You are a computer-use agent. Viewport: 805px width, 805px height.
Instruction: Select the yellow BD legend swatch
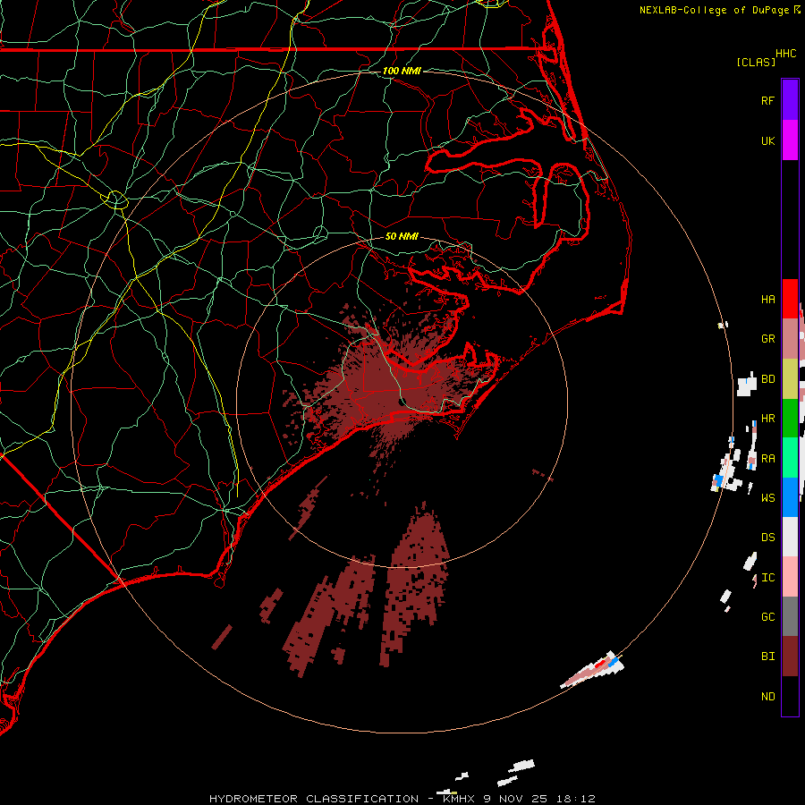(790, 378)
